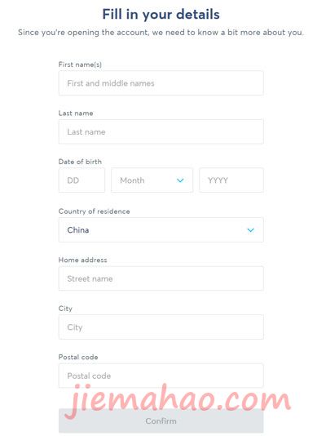Click the Confirm button
The image size is (326, 436).
click(x=161, y=421)
